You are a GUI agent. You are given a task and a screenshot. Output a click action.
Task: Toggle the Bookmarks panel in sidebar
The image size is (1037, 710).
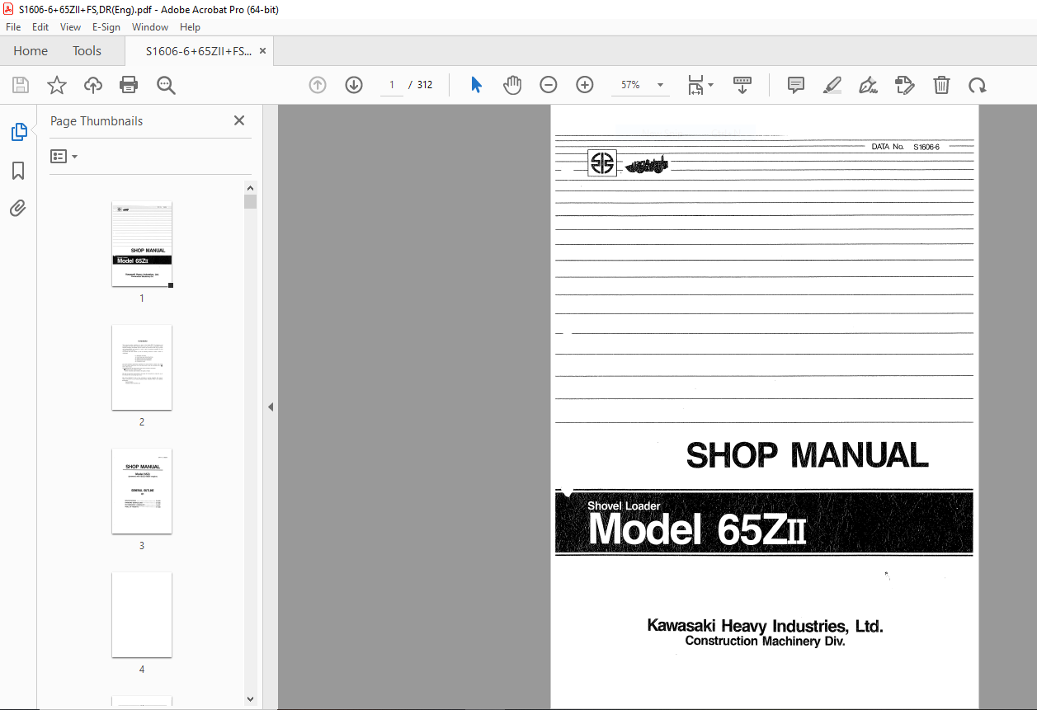click(18, 171)
